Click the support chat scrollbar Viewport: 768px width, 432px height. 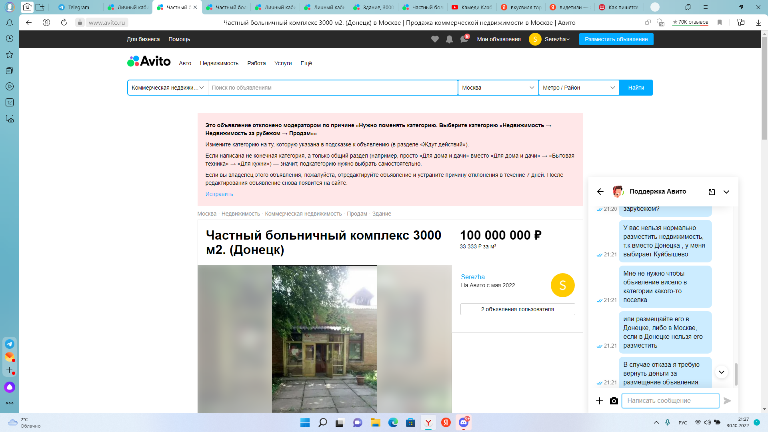pos(736,374)
